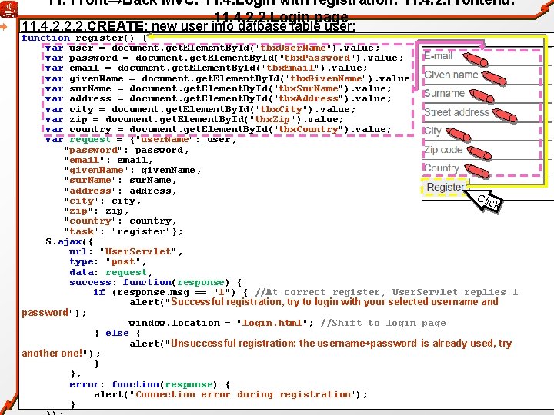Click the '//Shift to login page' comment

coord(383,323)
